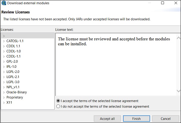Expand the CATOSL-1.1 license node

click(x=4, y=41)
